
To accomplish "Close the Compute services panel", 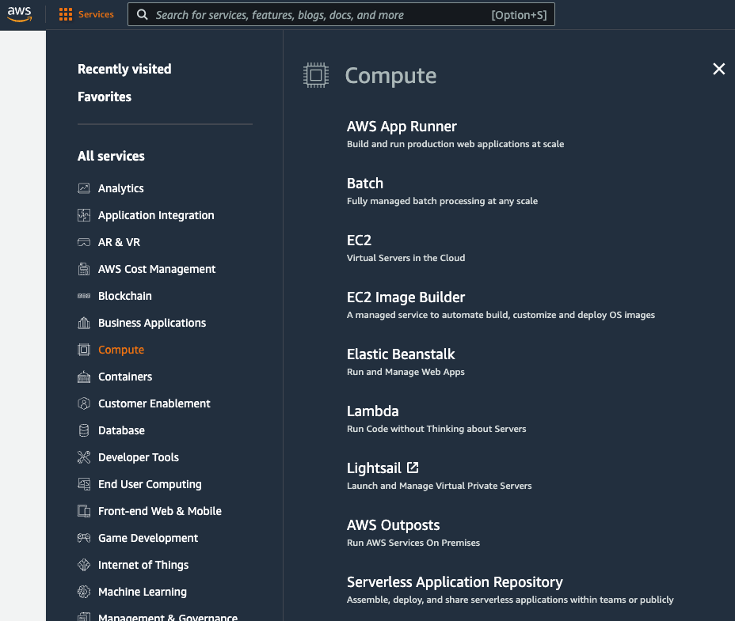I will [x=718, y=69].
